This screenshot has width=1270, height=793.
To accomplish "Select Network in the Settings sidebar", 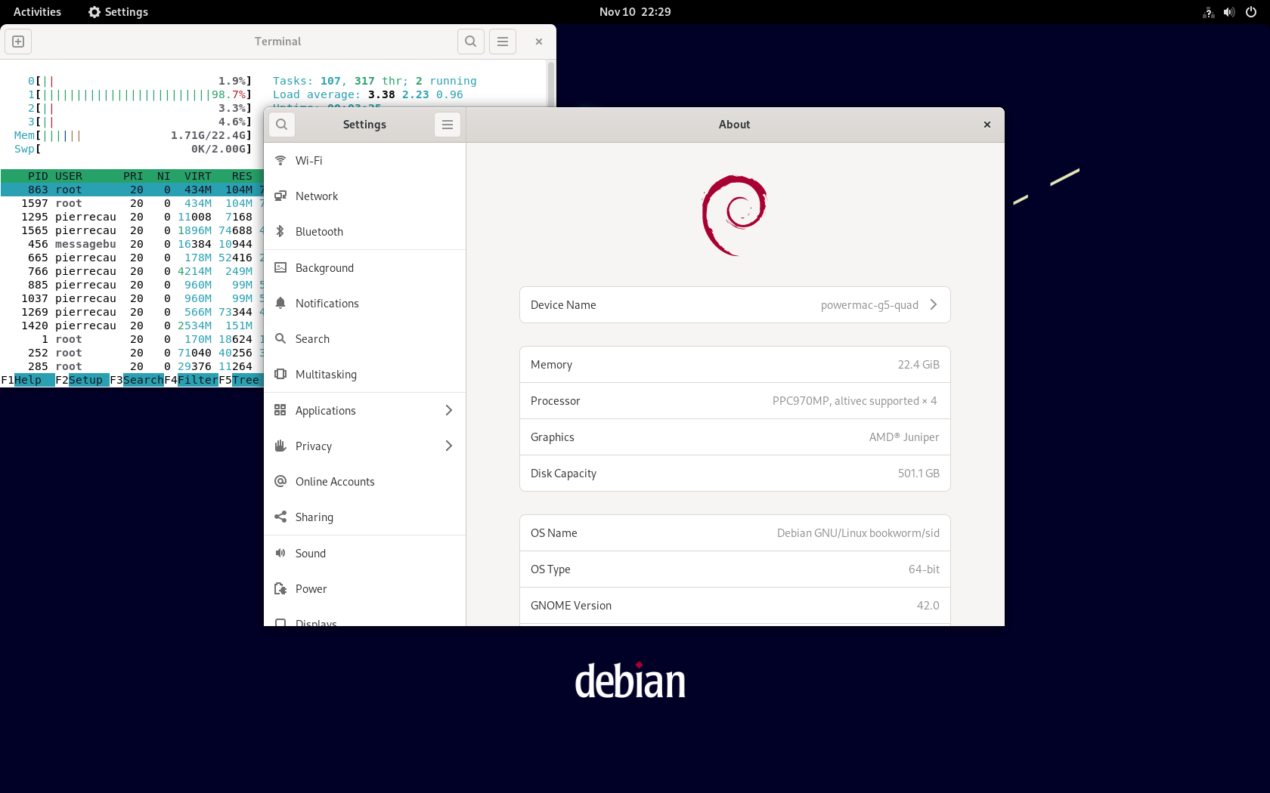I will (364, 196).
